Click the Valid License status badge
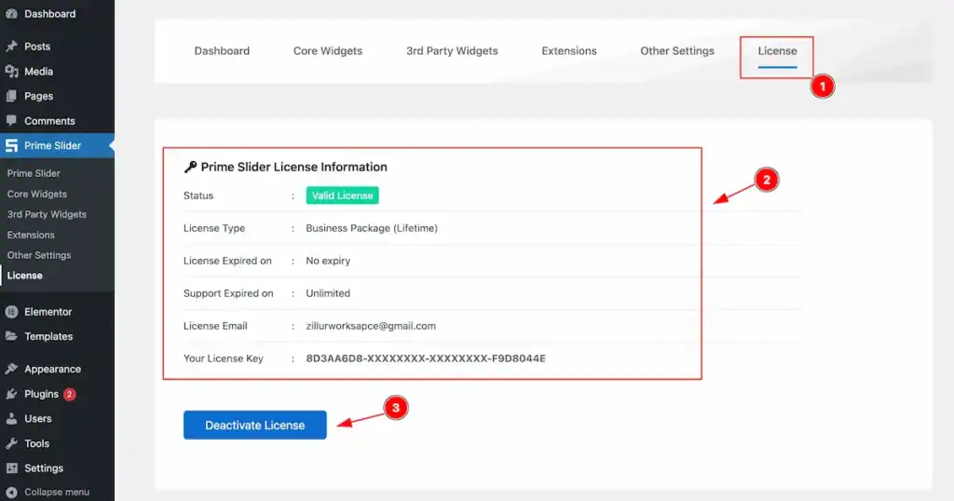This screenshot has width=954, height=501. (342, 196)
